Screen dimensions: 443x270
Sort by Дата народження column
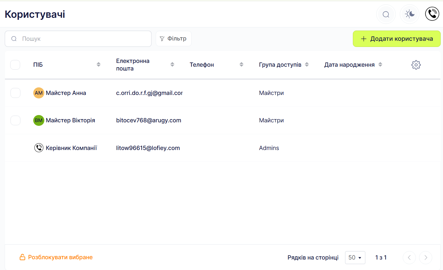380,65
